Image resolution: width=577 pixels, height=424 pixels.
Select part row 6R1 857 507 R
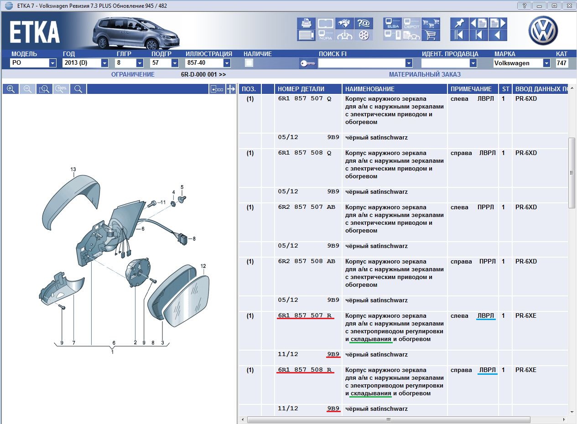coord(304,315)
